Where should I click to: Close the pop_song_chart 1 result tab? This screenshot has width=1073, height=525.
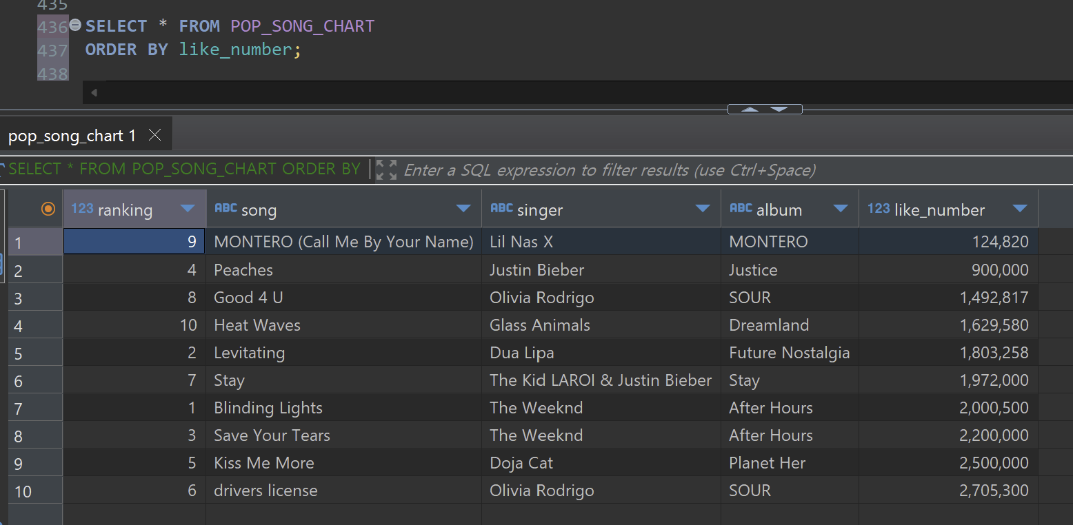click(155, 135)
